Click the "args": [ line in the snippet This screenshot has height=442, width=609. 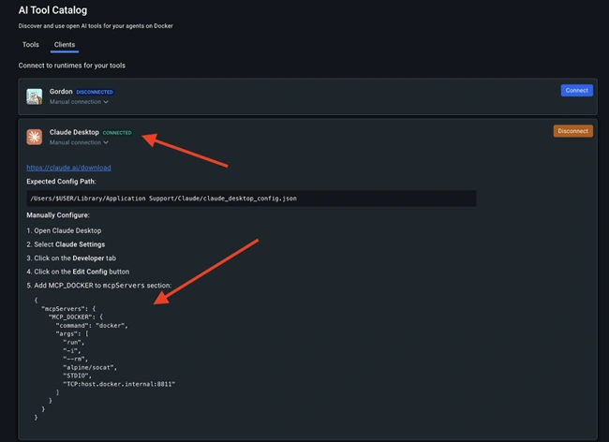click(x=72, y=333)
